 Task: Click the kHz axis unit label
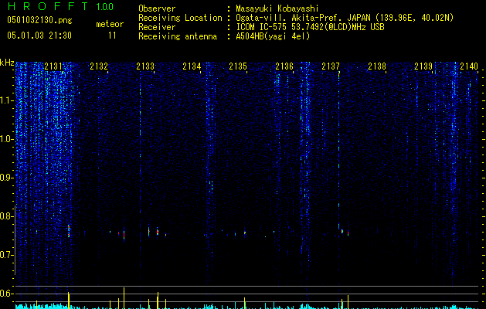7,63
